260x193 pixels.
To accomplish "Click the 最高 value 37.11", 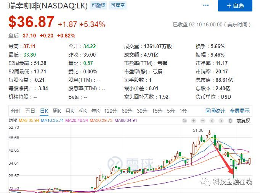I will [x=29, y=46].
